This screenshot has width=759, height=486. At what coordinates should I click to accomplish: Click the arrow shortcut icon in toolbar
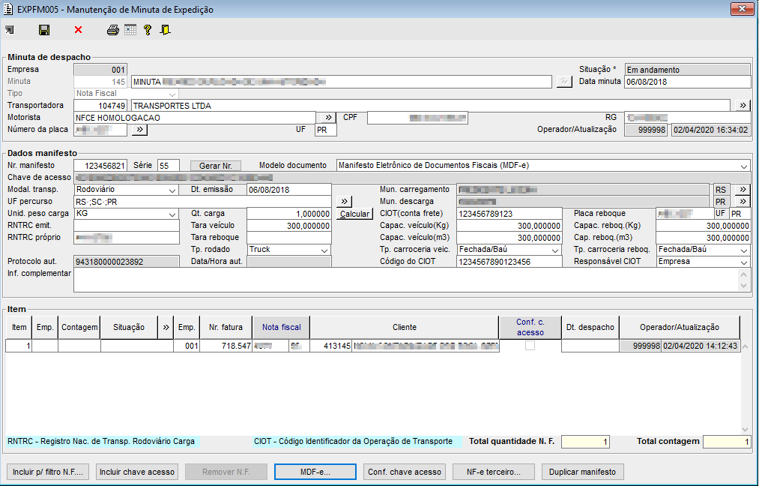9,30
